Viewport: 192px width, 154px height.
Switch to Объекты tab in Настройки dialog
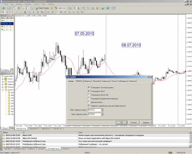(87, 81)
